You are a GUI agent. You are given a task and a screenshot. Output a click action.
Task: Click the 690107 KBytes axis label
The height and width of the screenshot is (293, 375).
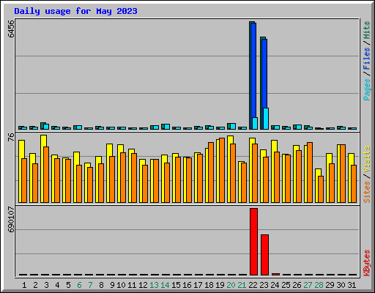11,219
